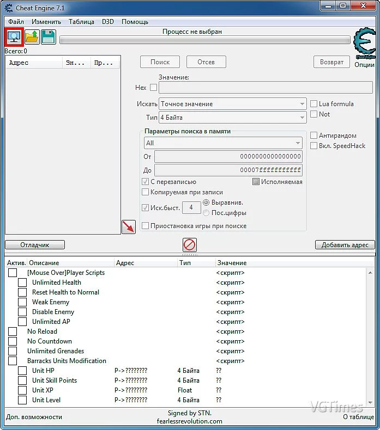
Task: Open the Искать scan type dropdown
Action: click(x=233, y=104)
